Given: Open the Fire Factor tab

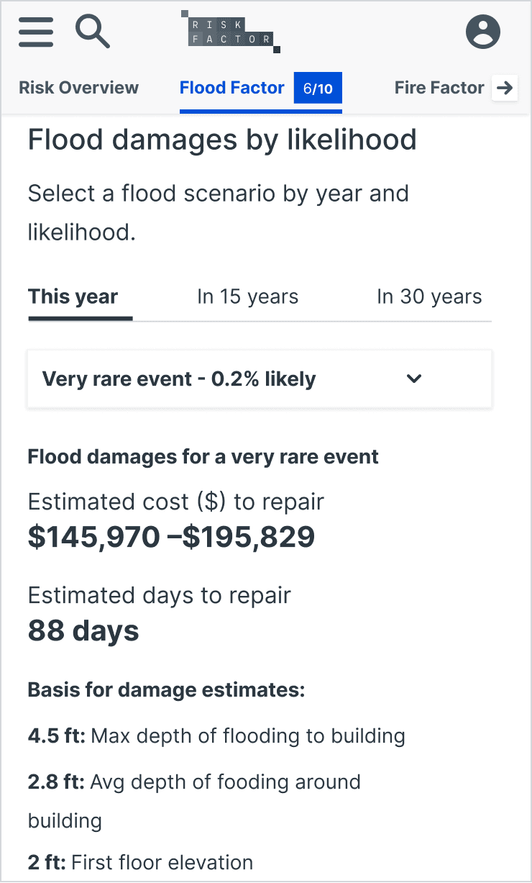Looking at the screenshot, I should pyautogui.click(x=439, y=88).
